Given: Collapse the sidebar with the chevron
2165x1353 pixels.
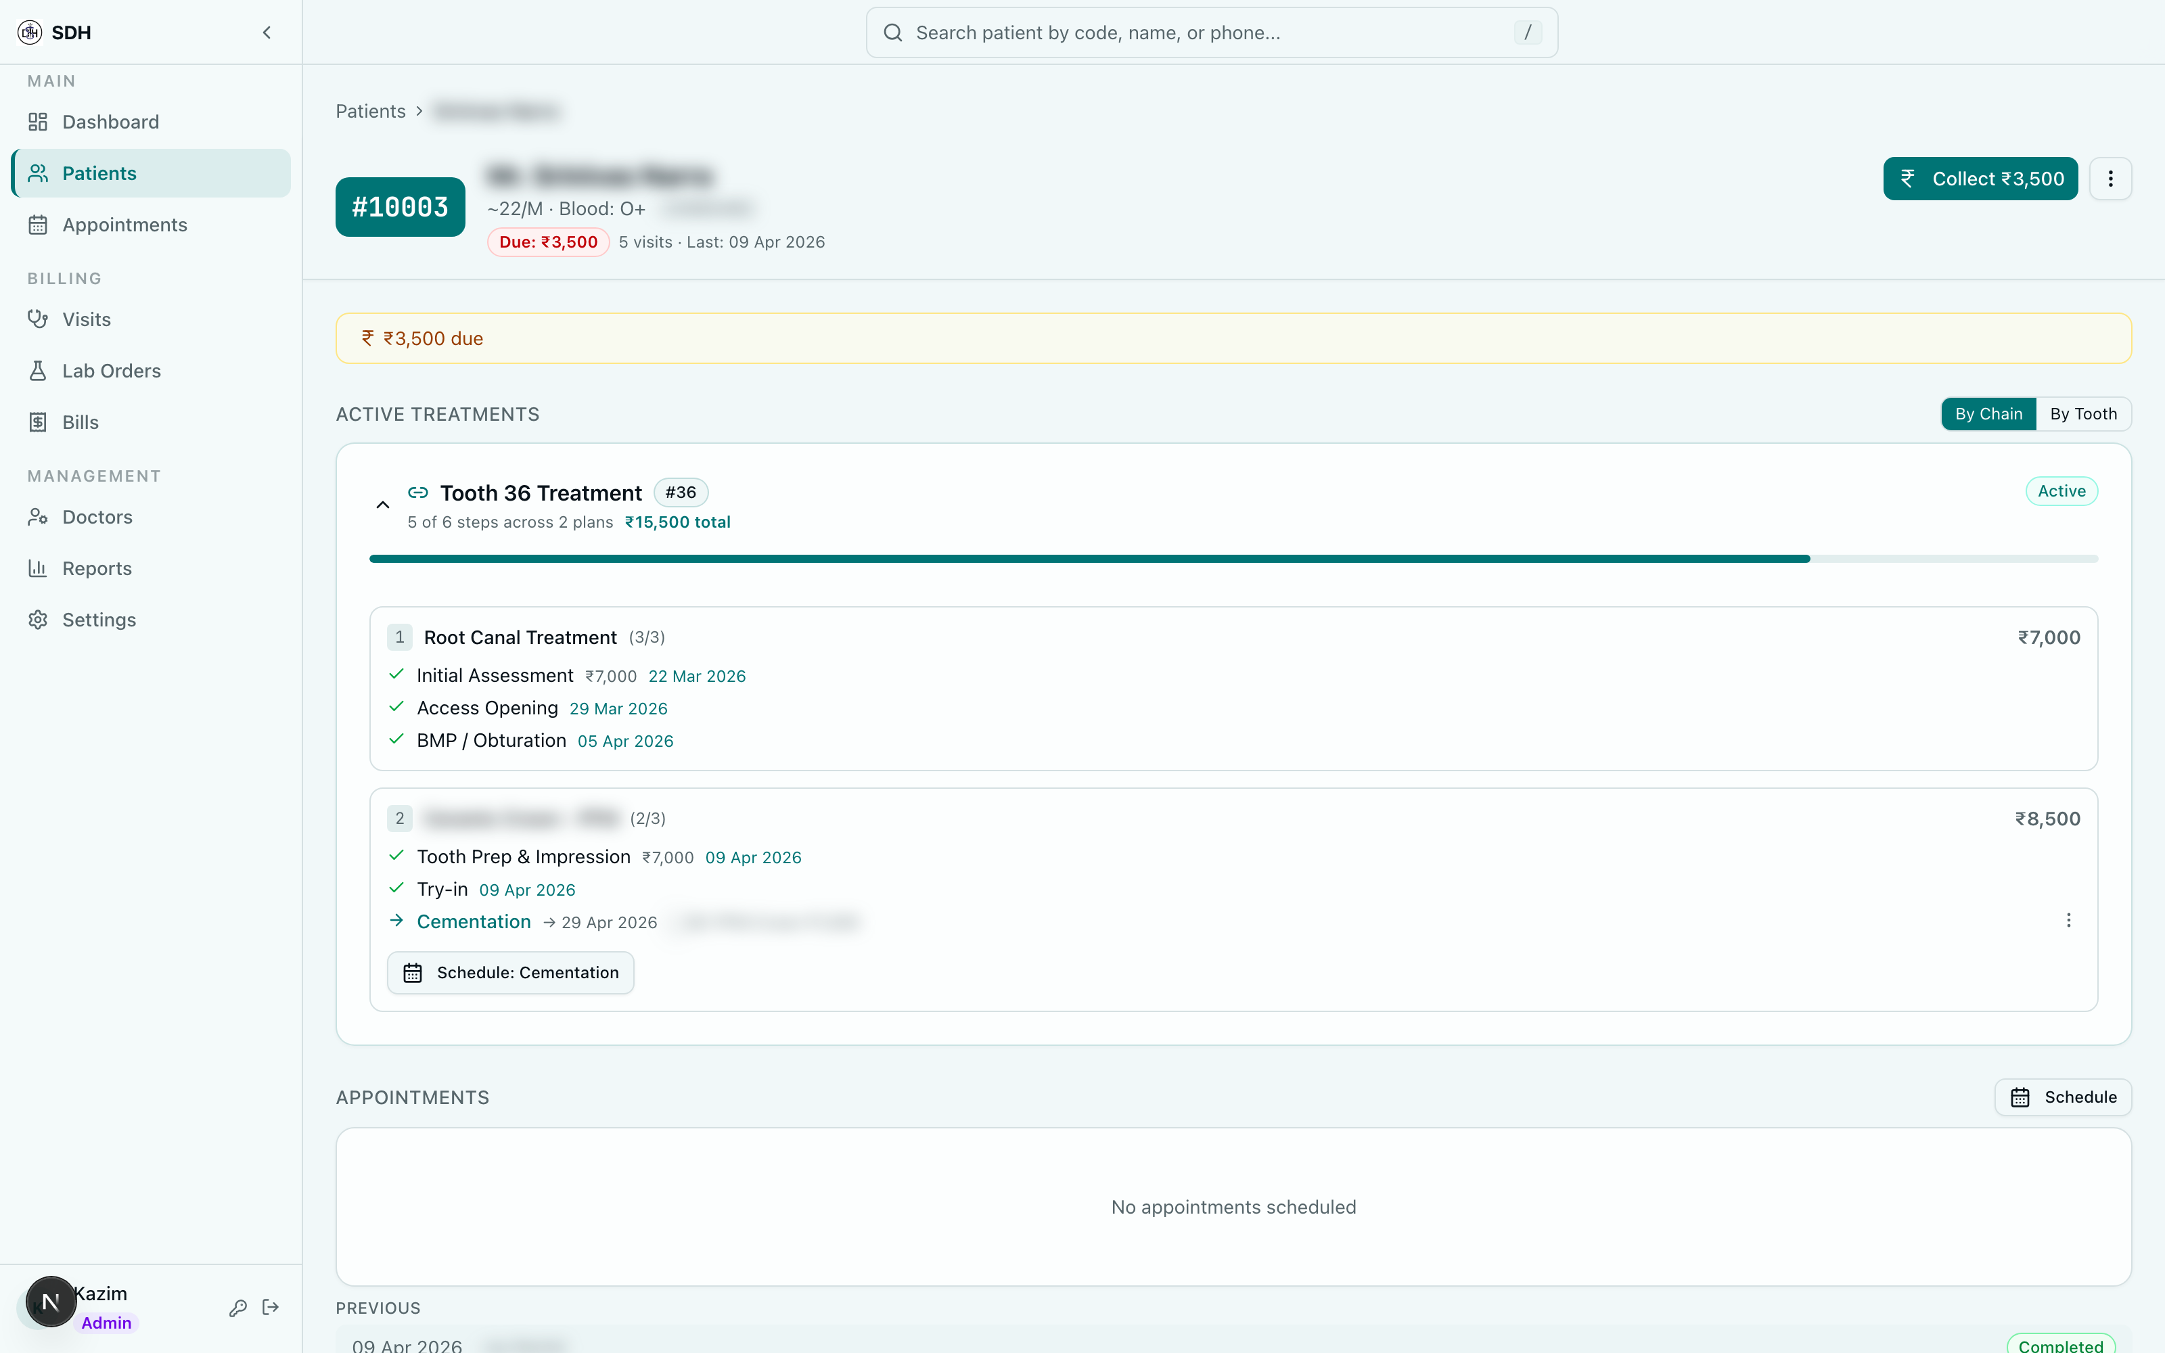Looking at the screenshot, I should (x=267, y=32).
